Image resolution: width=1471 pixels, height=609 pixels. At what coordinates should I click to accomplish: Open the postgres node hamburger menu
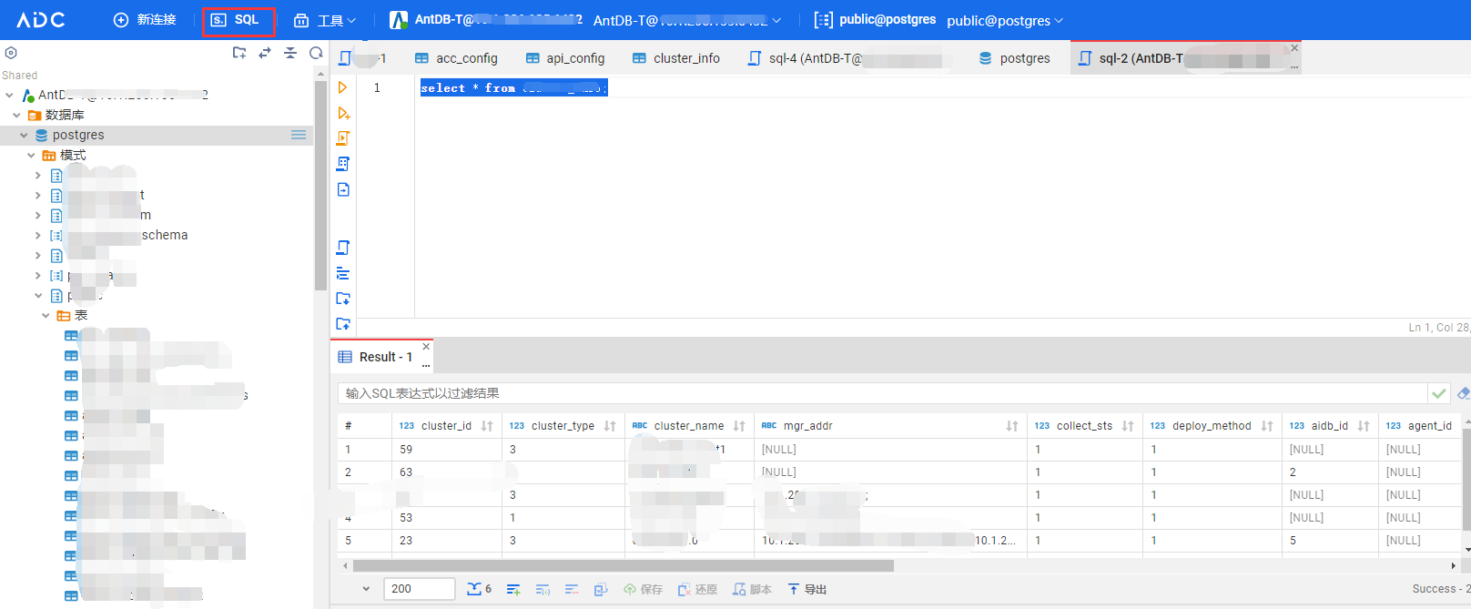click(299, 135)
